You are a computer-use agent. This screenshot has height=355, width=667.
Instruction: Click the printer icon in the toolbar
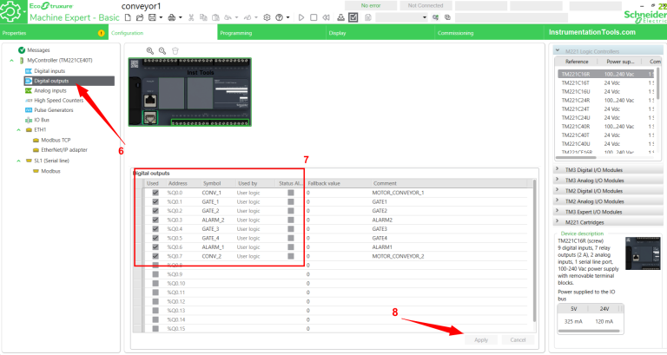click(x=171, y=17)
